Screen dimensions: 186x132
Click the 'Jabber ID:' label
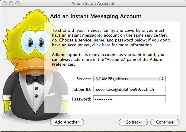pos(82,89)
